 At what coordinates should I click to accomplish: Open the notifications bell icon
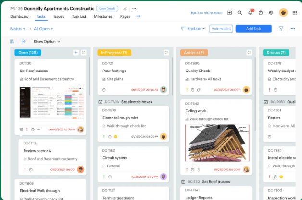250,13
